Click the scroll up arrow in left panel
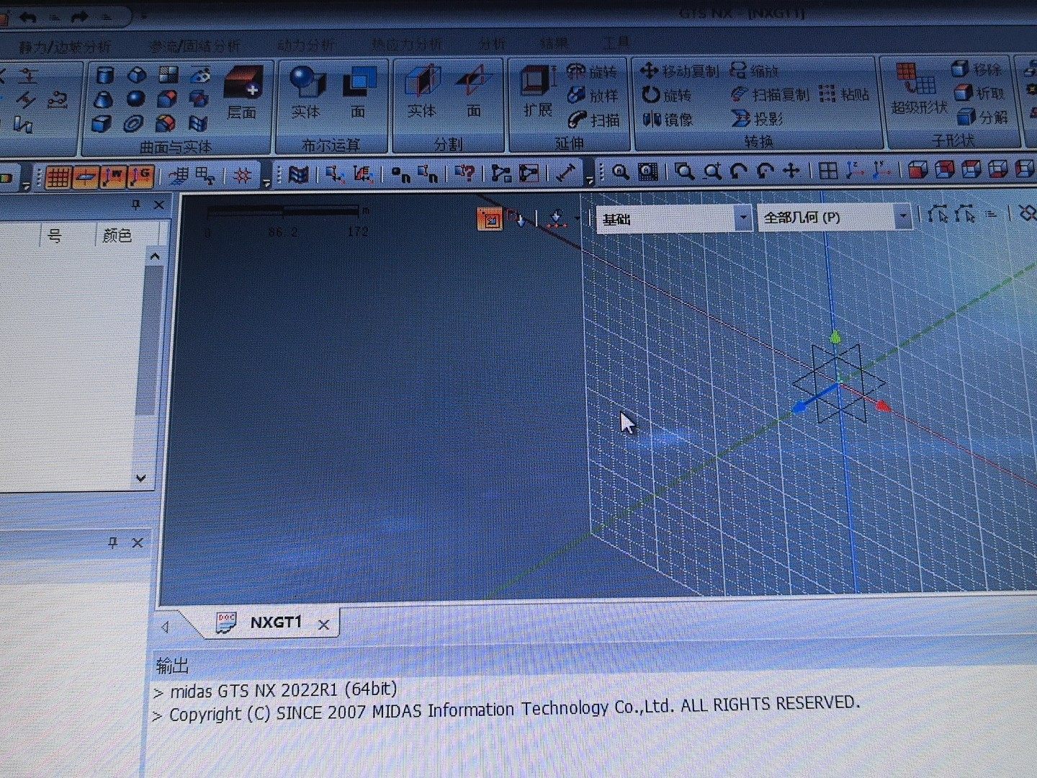The image size is (1037, 778). (154, 256)
